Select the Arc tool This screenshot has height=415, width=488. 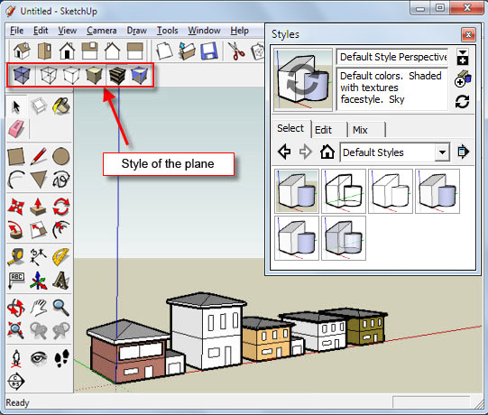pyautogui.click(x=16, y=180)
